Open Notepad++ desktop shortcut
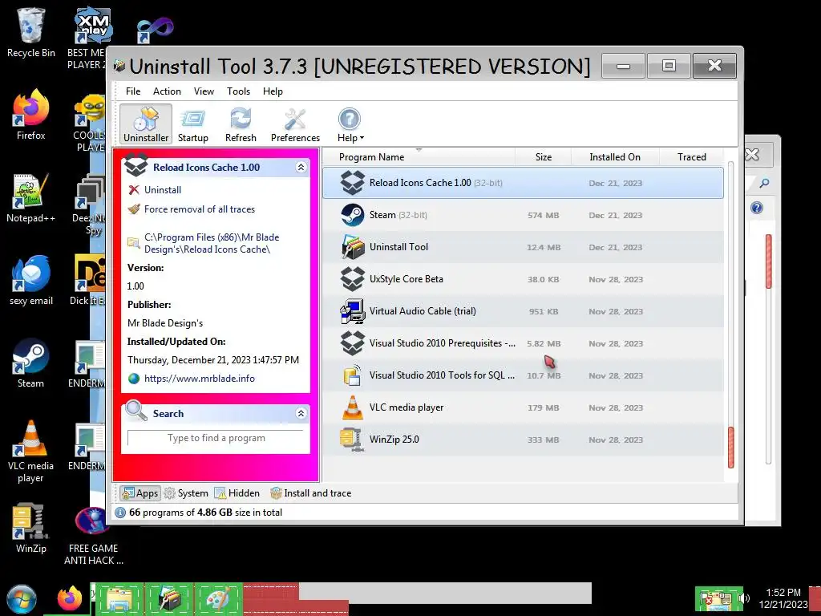The height and width of the screenshot is (616, 821). click(x=31, y=198)
